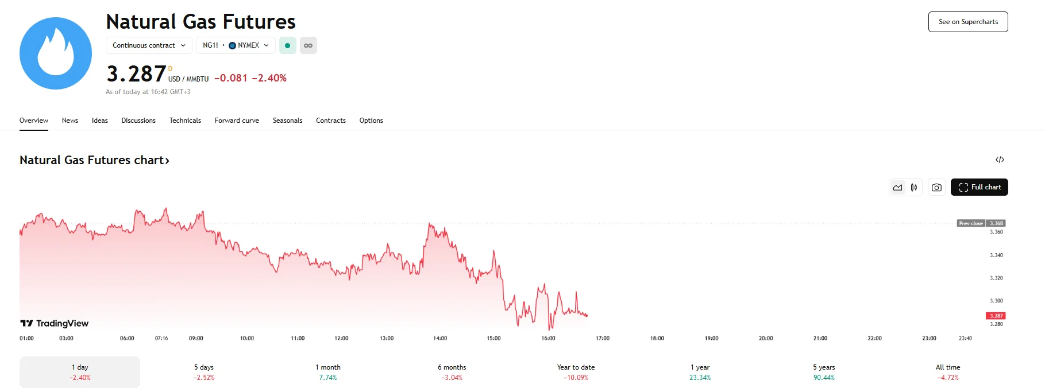The width and height of the screenshot is (1045, 392).
Task: Select the 5 days time range
Action: [x=204, y=372]
